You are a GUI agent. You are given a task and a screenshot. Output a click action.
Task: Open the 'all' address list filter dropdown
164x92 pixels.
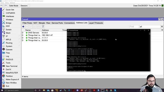click(162, 27)
